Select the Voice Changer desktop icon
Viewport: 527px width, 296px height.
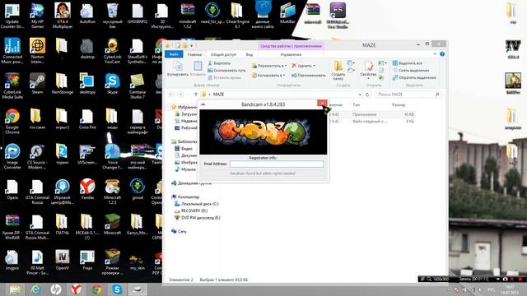pyautogui.click(x=112, y=157)
